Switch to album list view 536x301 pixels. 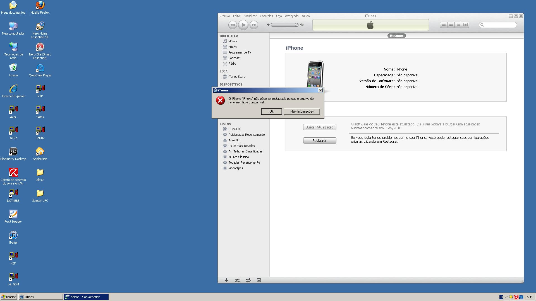(x=451, y=25)
